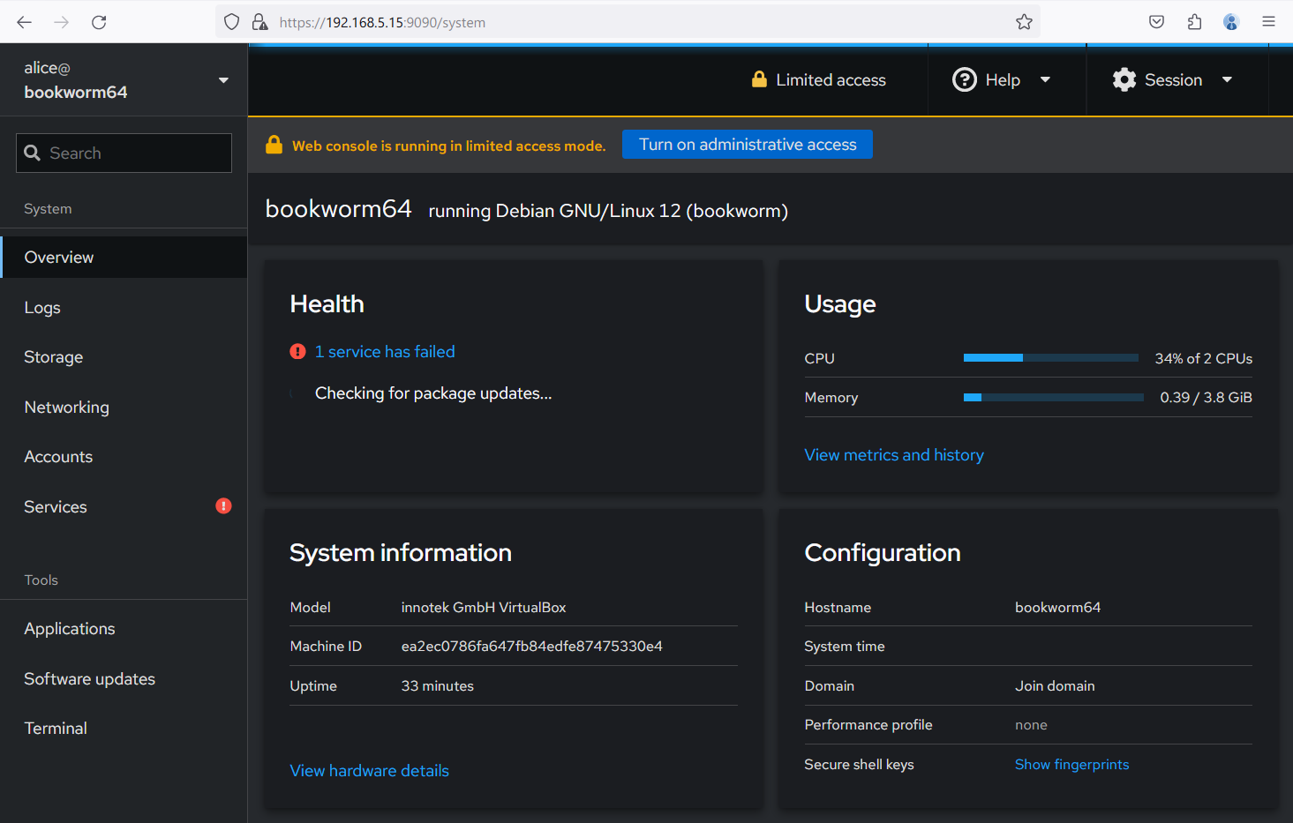Click the Limited access button

tap(818, 79)
